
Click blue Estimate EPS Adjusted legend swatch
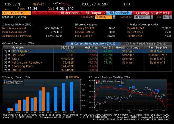click(x=4, y=81)
